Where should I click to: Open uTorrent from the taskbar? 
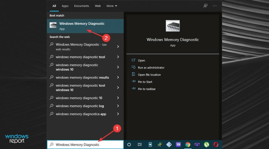206,145
